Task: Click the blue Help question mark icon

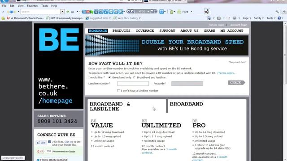Action: [279, 18]
